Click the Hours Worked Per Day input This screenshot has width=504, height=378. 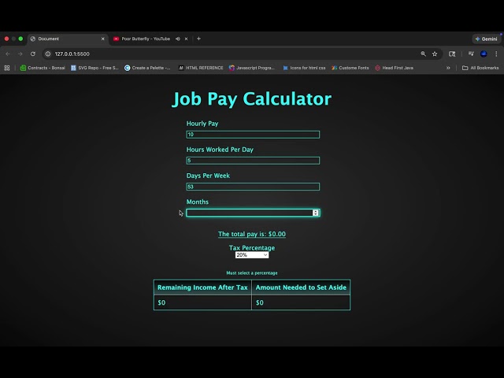(x=253, y=161)
